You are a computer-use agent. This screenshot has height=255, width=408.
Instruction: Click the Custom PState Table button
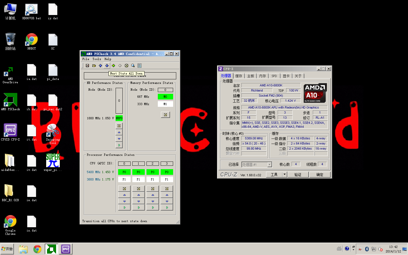click(130, 76)
